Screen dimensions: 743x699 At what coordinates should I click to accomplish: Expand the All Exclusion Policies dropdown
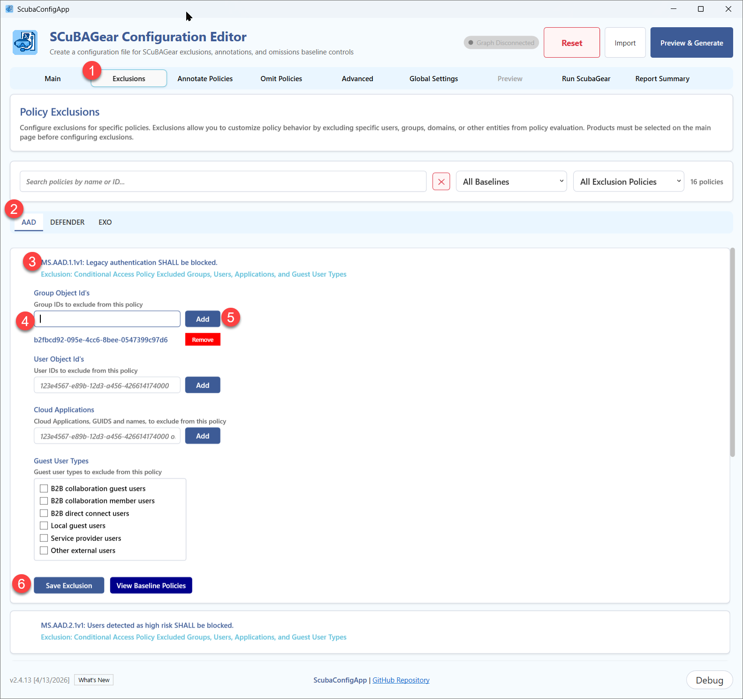(629, 182)
